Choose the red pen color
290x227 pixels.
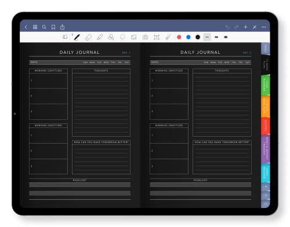pyautogui.click(x=179, y=37)
